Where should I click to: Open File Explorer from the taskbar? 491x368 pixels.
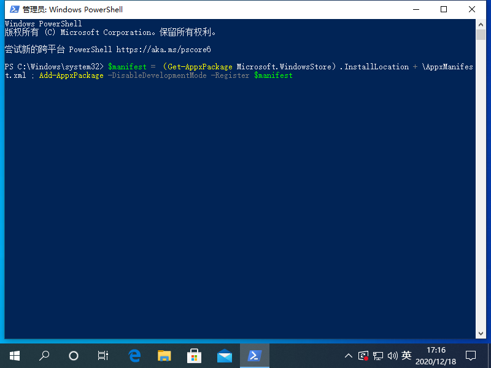(x=164, y=355)
